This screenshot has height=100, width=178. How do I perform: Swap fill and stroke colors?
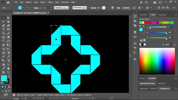[9, 76]
